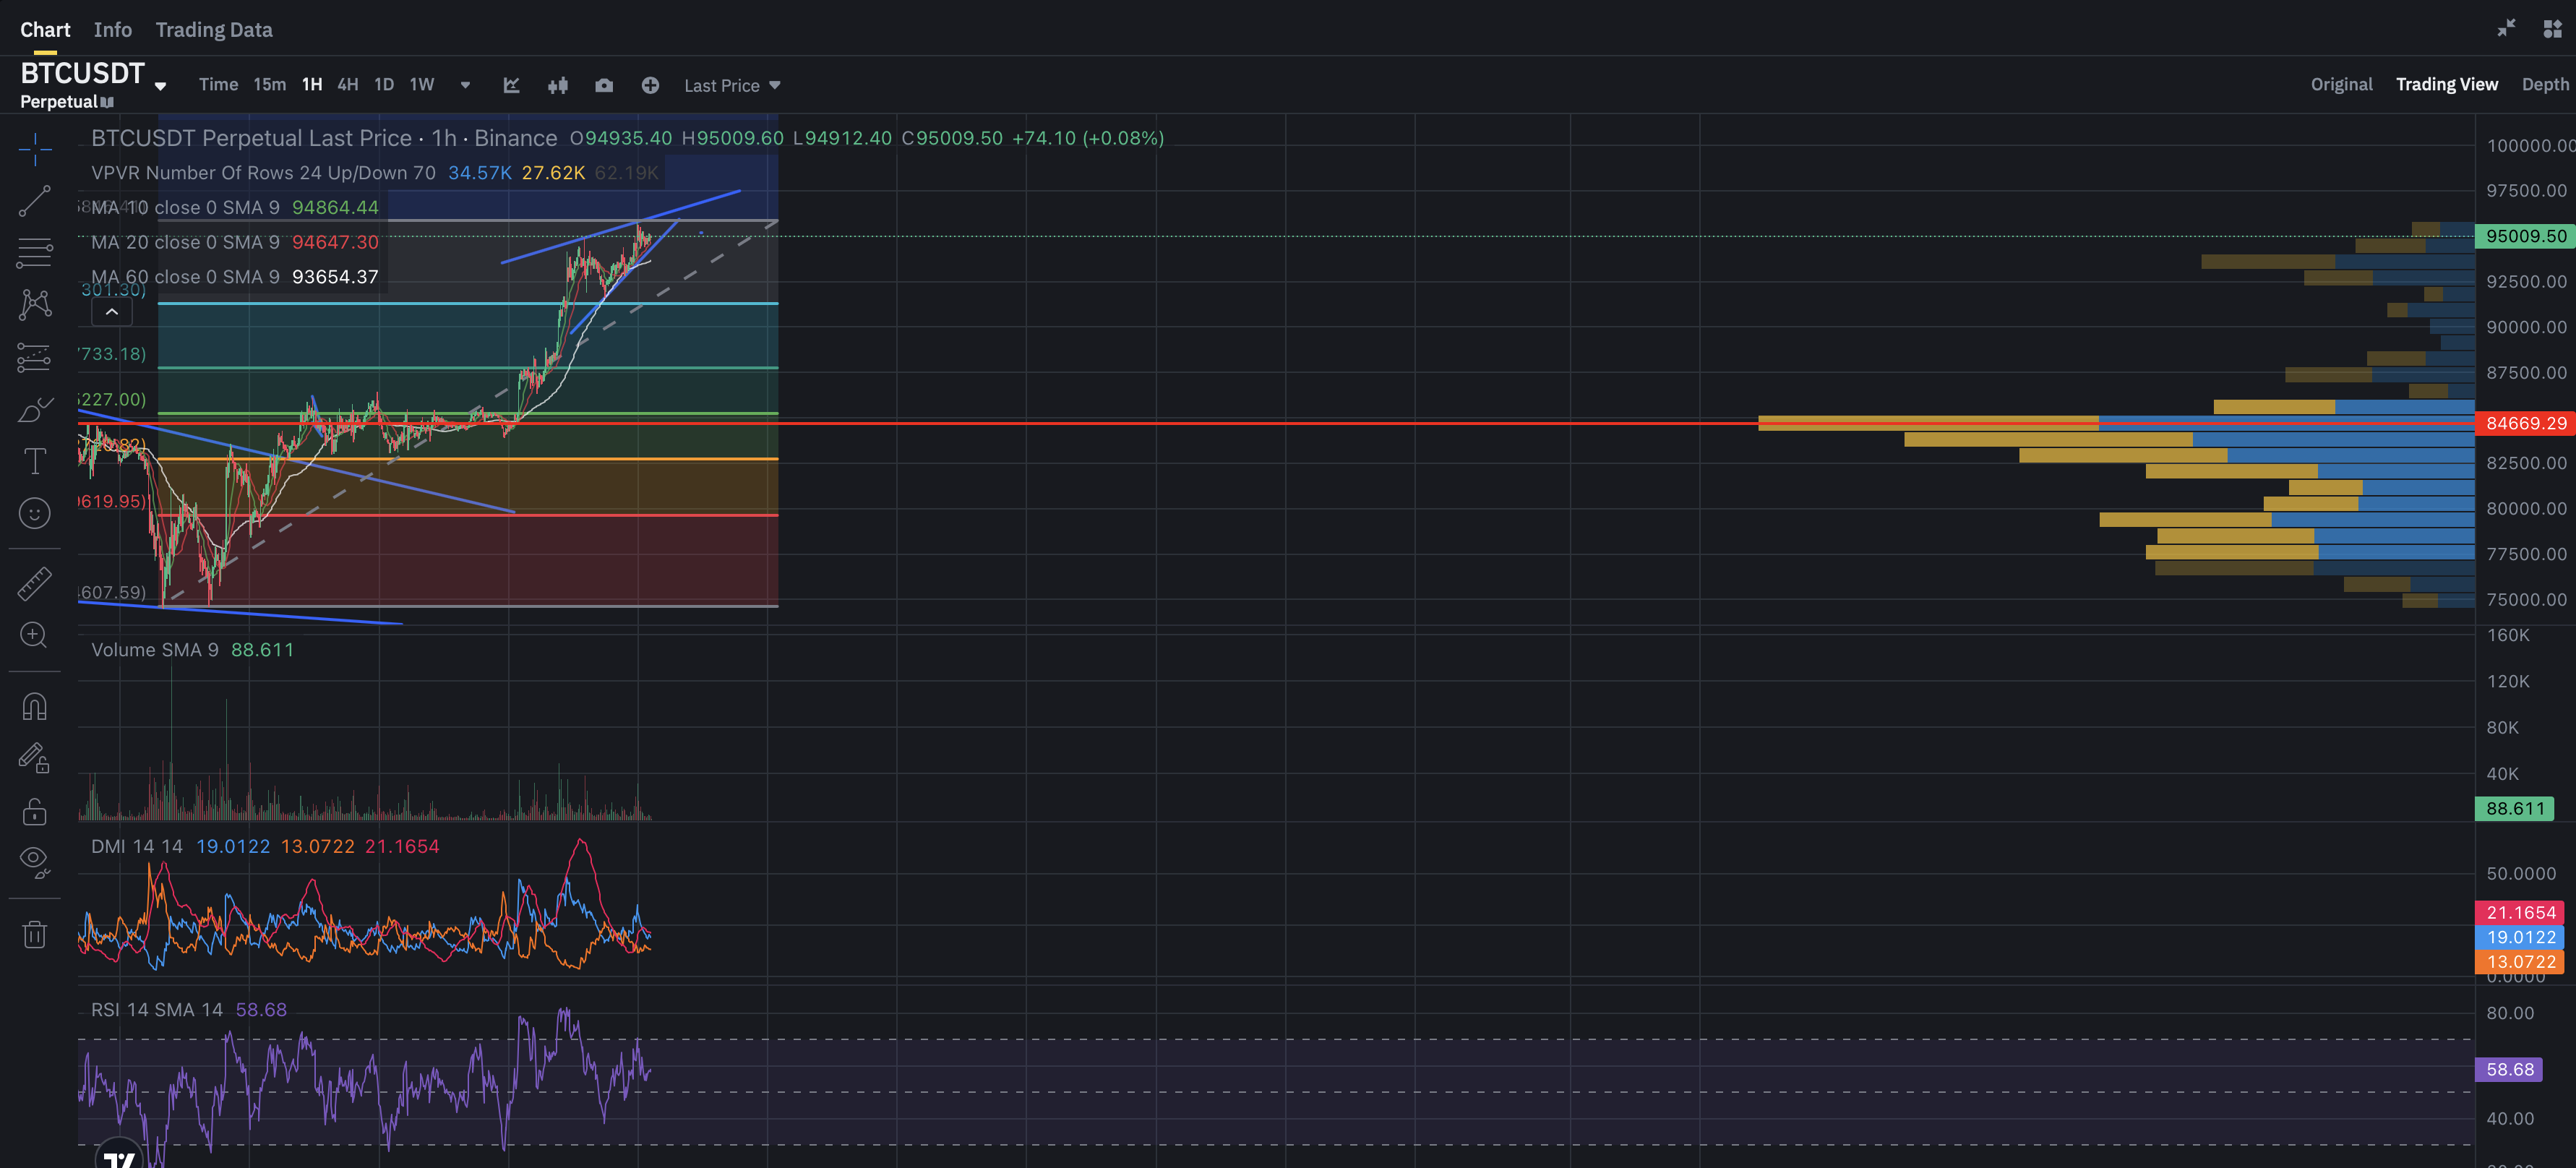Switch to the Info tab
Screen dimensions: 2576x1168
click(112, 29)
